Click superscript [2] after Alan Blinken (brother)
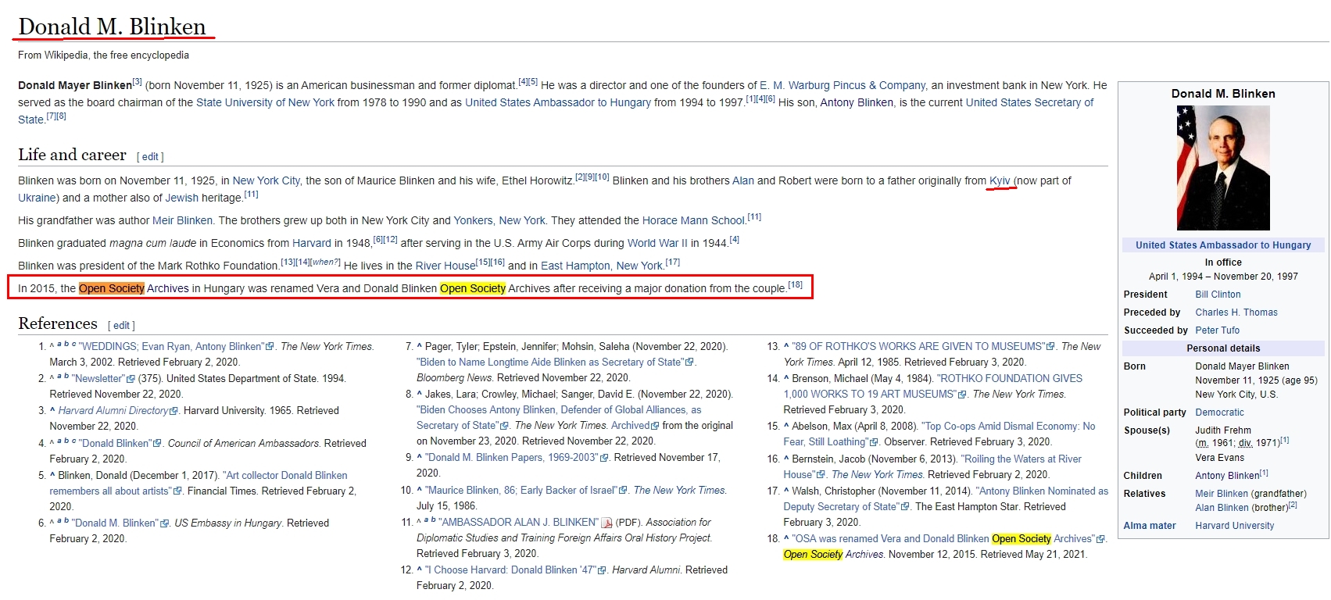The image size is (1331, 600). tap(1293, 505)
